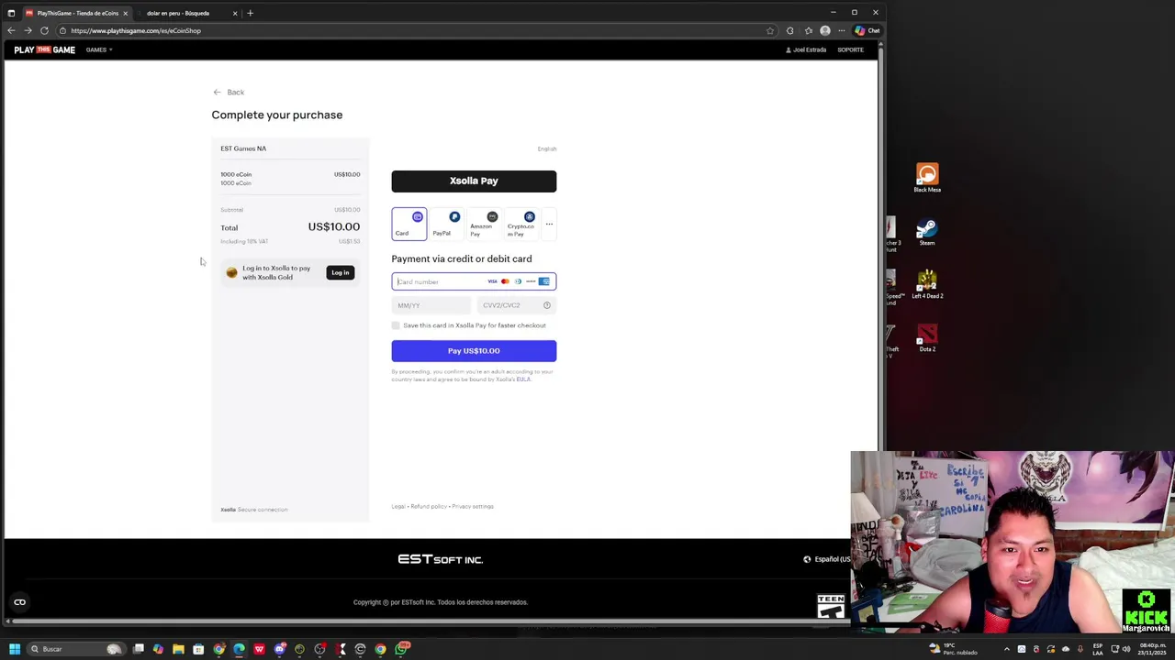Choose Amazon Pay payment option
1175x660 pixels.
coord(484,224)
